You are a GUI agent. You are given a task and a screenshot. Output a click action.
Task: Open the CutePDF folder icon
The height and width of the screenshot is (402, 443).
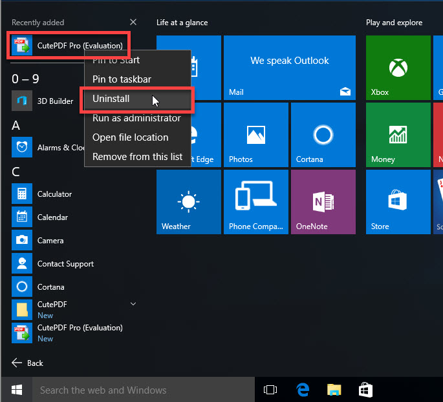pyautogui.click(x=22, y=310)
